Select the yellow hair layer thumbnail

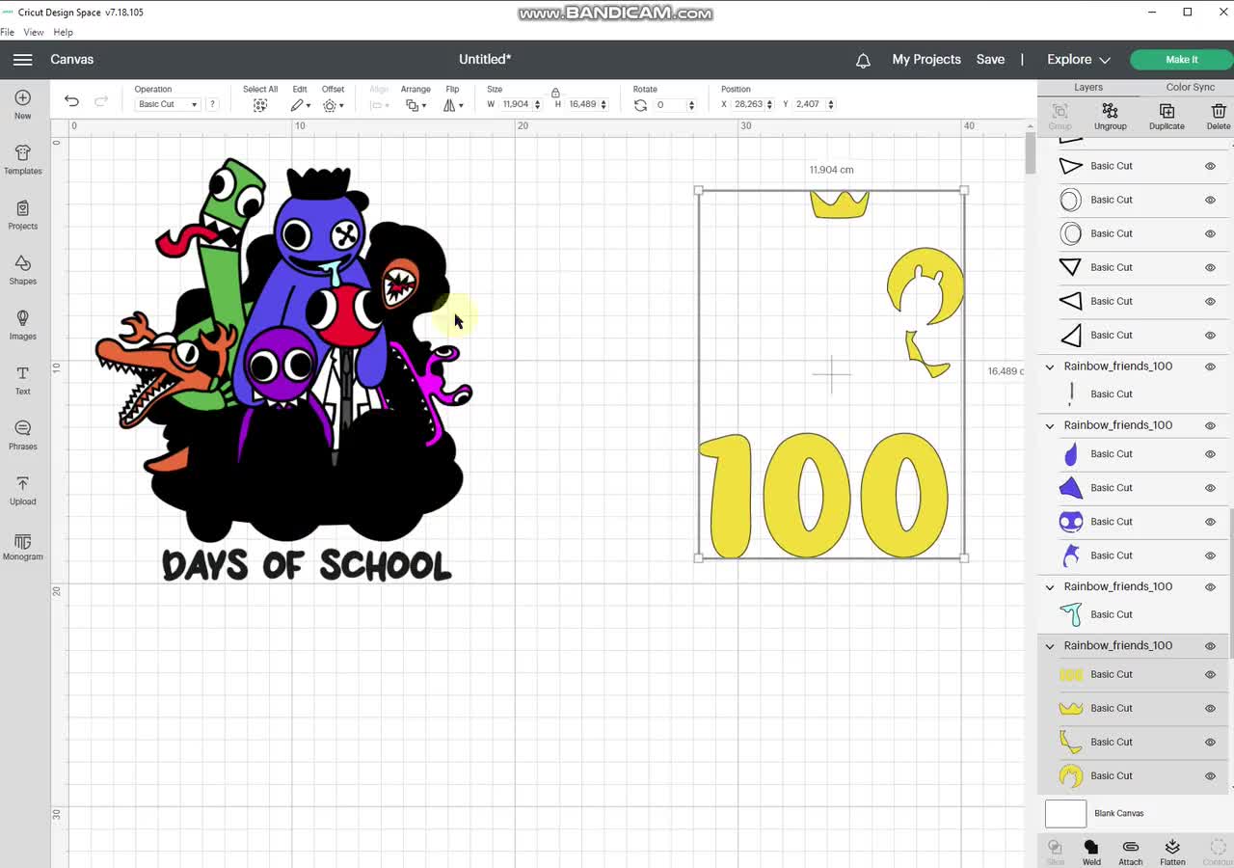[x=1071, y=776]
